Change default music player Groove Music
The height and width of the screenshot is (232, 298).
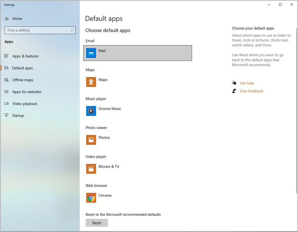click(138, 111)
